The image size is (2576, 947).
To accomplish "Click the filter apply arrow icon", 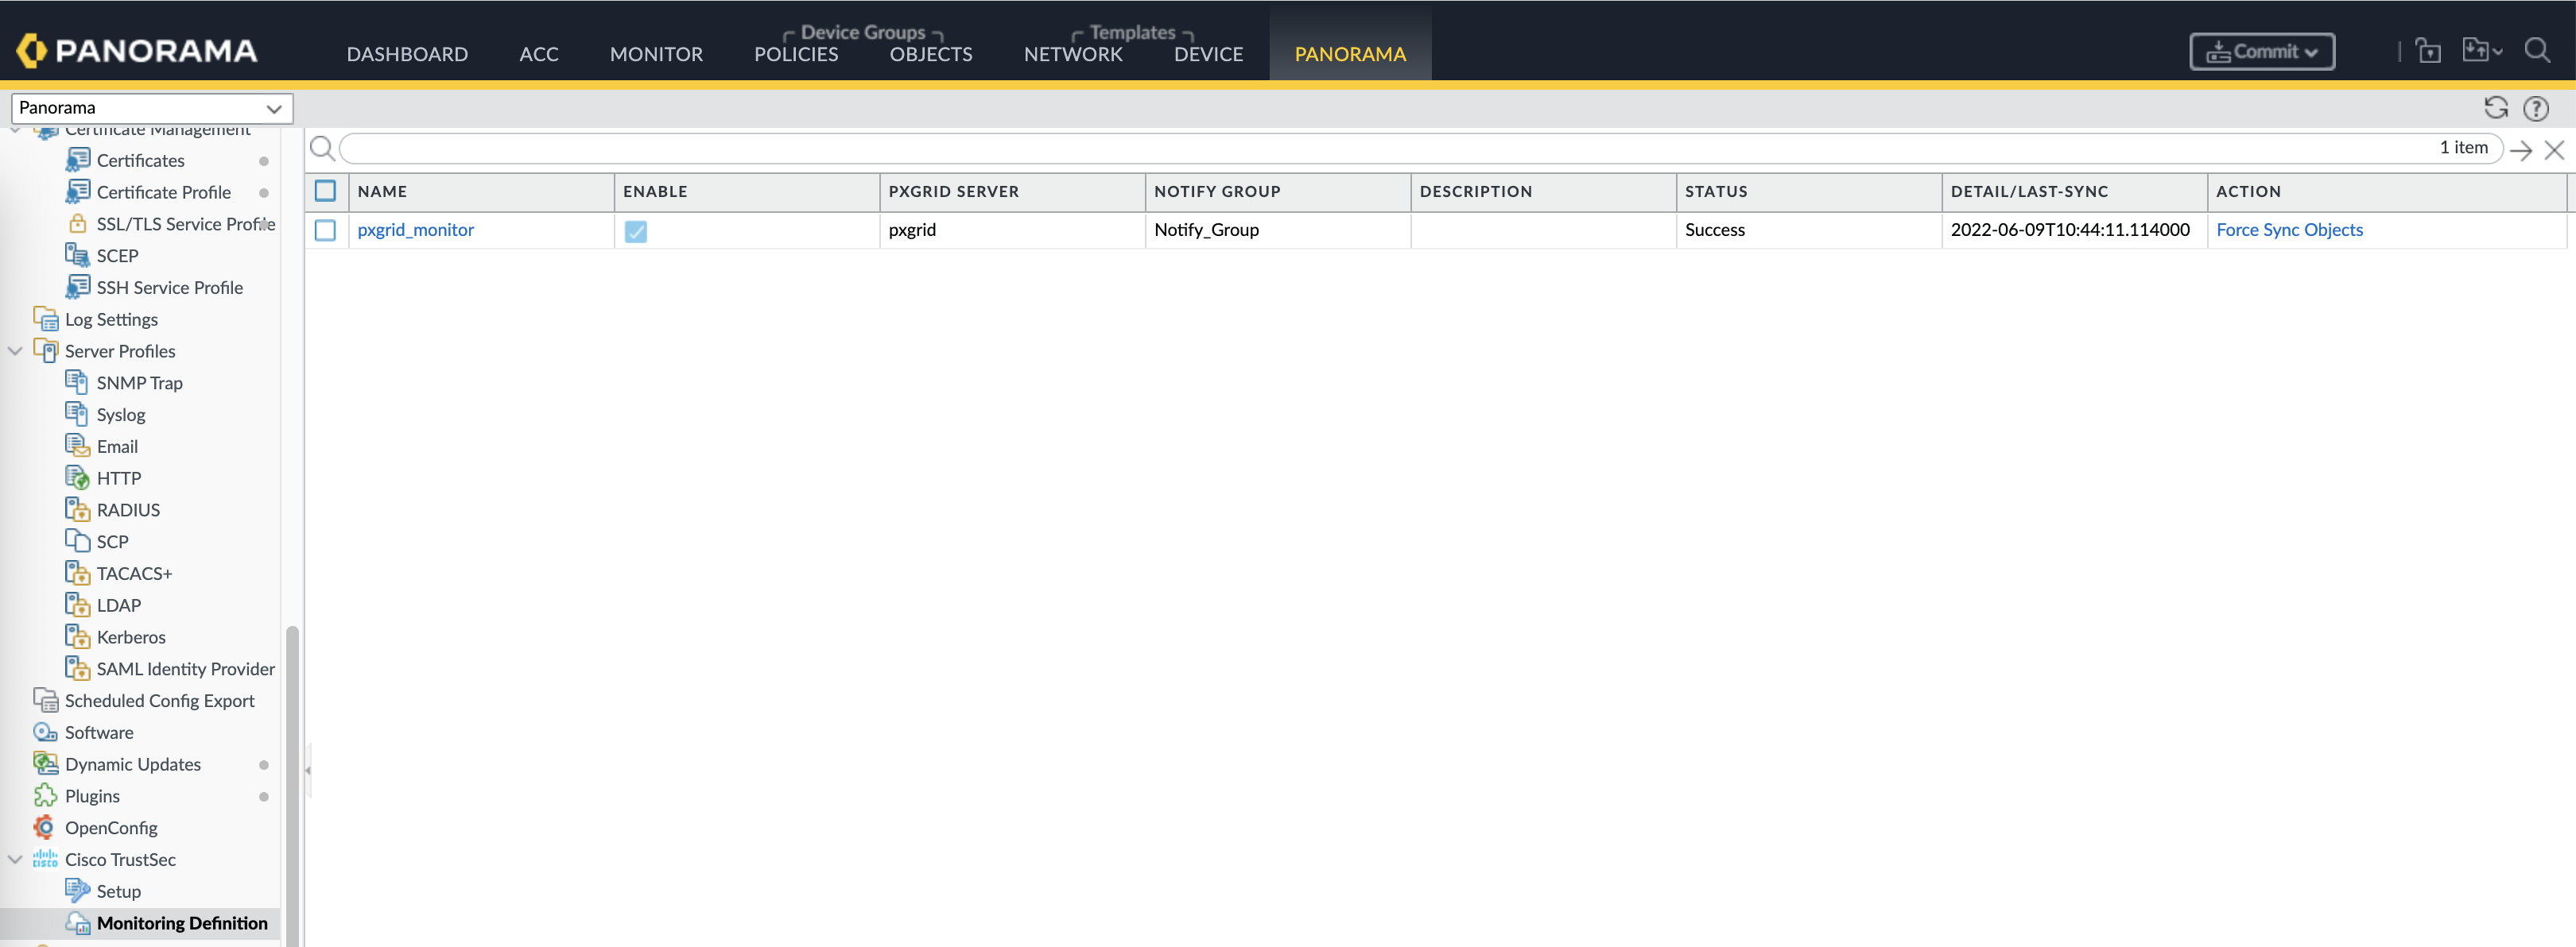I will click(2520, 150).
